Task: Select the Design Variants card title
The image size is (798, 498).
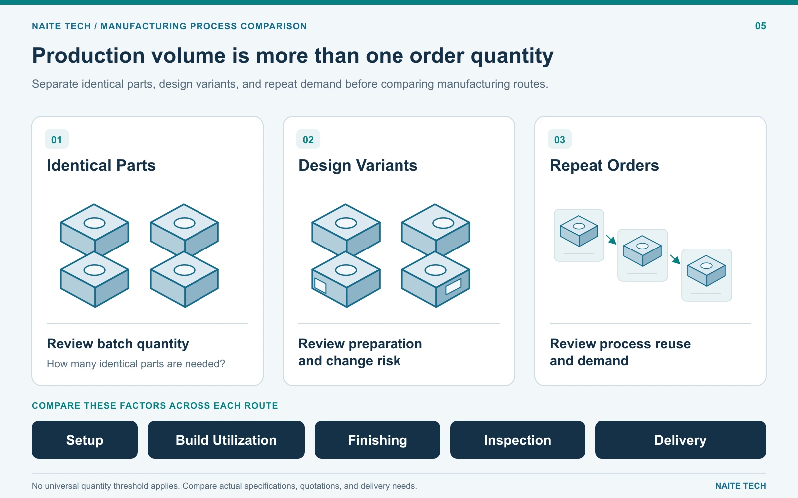Action: [x=358, y=165]
